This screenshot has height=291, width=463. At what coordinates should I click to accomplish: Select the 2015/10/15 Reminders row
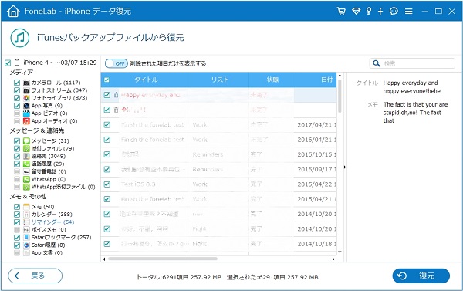[218, 155]
